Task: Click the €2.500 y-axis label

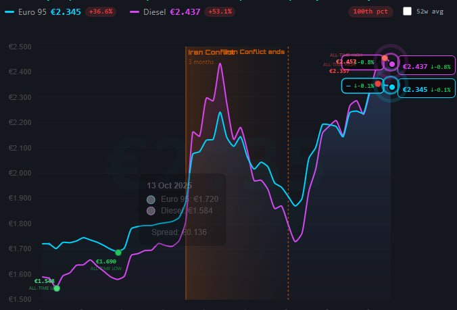Action: (20, 47)
